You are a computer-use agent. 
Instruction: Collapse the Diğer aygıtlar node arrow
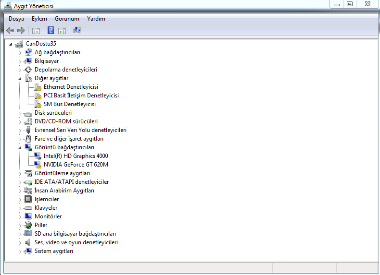click(20, 79)
